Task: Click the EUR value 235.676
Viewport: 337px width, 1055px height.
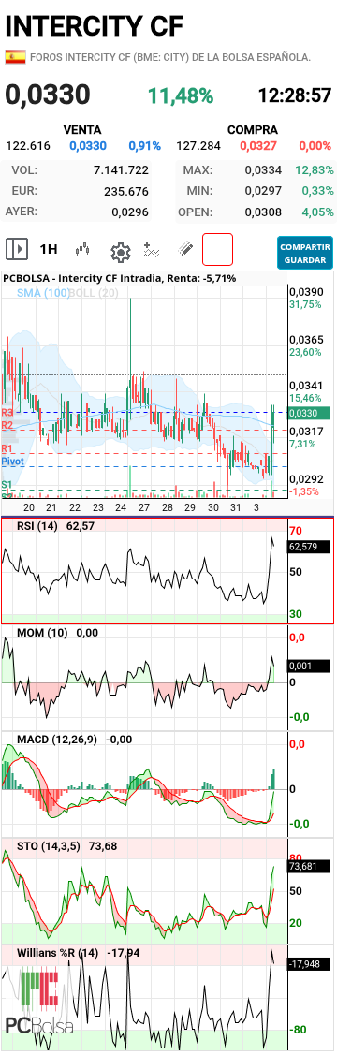Action: coord(126,192)
